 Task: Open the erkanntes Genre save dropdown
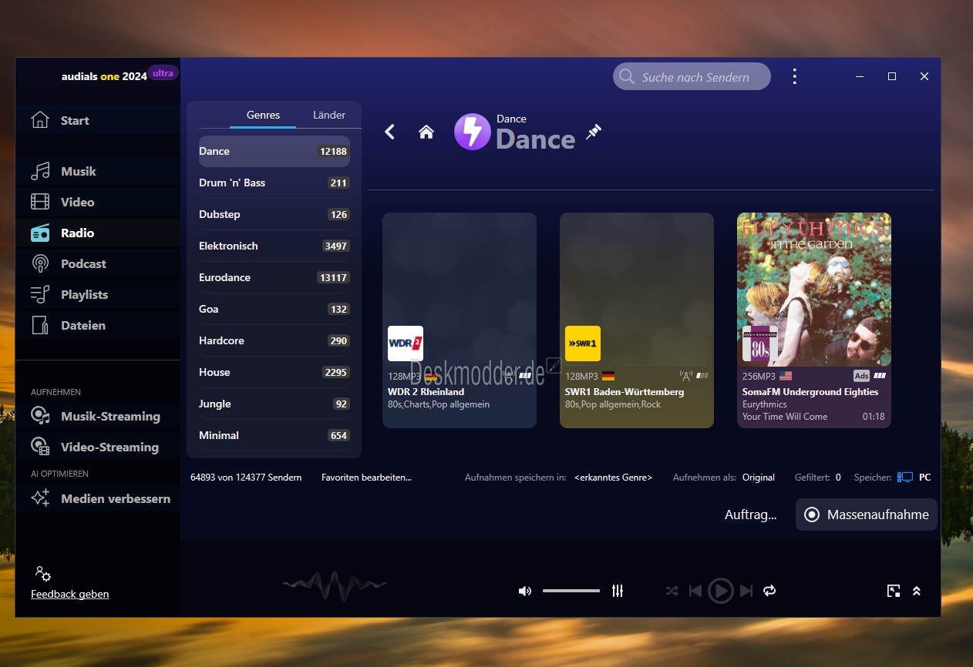point(613,478)
